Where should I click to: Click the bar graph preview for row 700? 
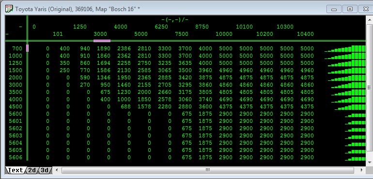345,48
